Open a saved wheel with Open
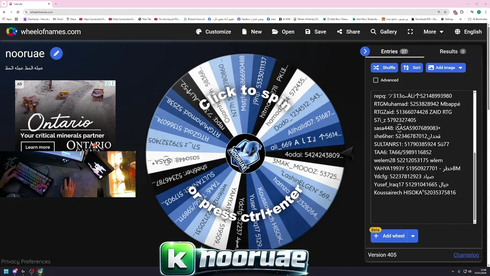Screen dimensions: 490x276 283,32
